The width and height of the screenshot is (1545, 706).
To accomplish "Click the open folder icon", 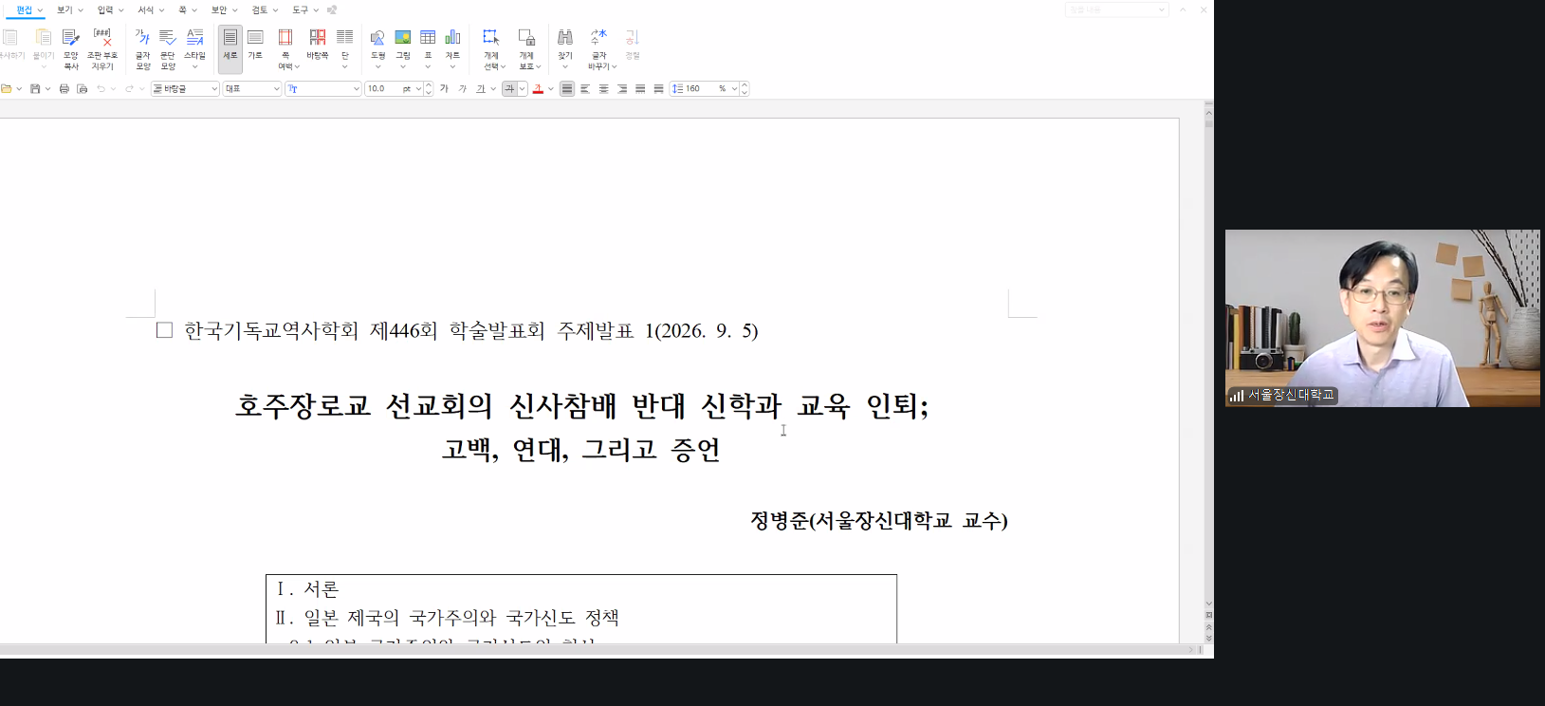I will click(7, 89).
